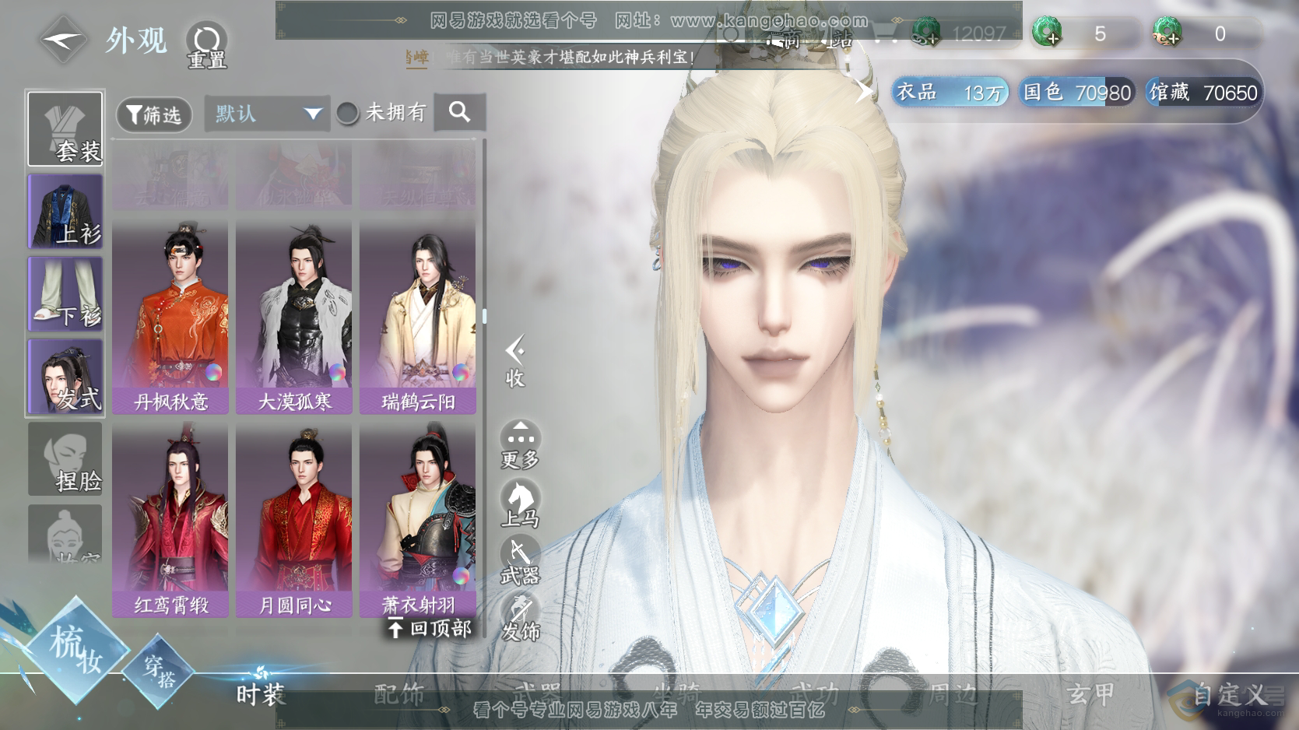Select the 瑞鹤云阳 outfit thumbnail

pos(418,317)
